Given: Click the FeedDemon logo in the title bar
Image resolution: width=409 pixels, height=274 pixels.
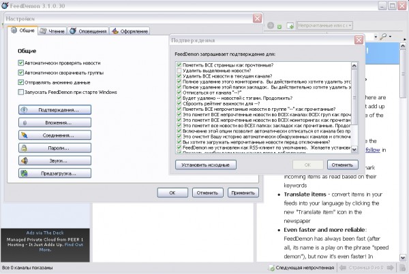Looking at the screenshot, I should (5, 5).
